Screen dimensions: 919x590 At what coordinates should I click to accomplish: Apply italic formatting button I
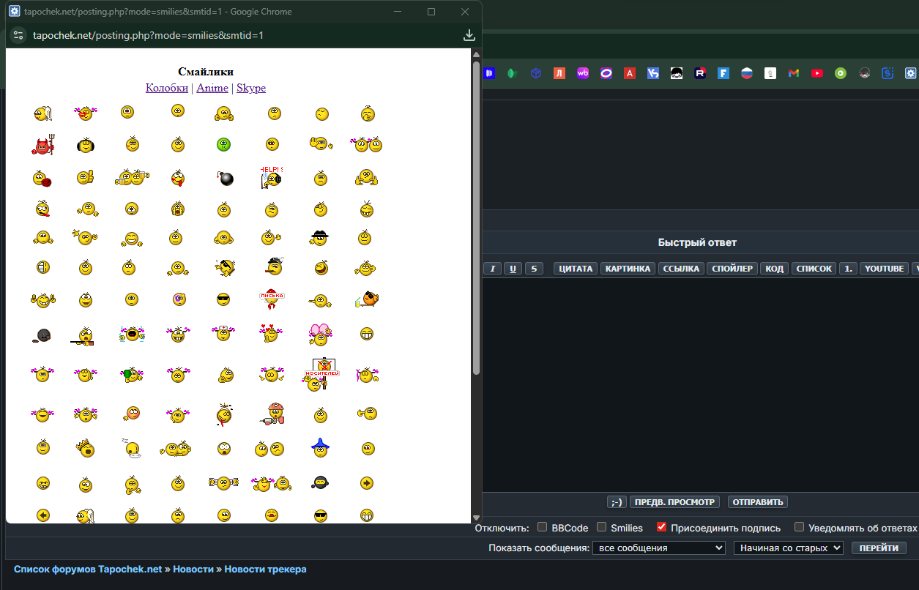tap(493, 269)
